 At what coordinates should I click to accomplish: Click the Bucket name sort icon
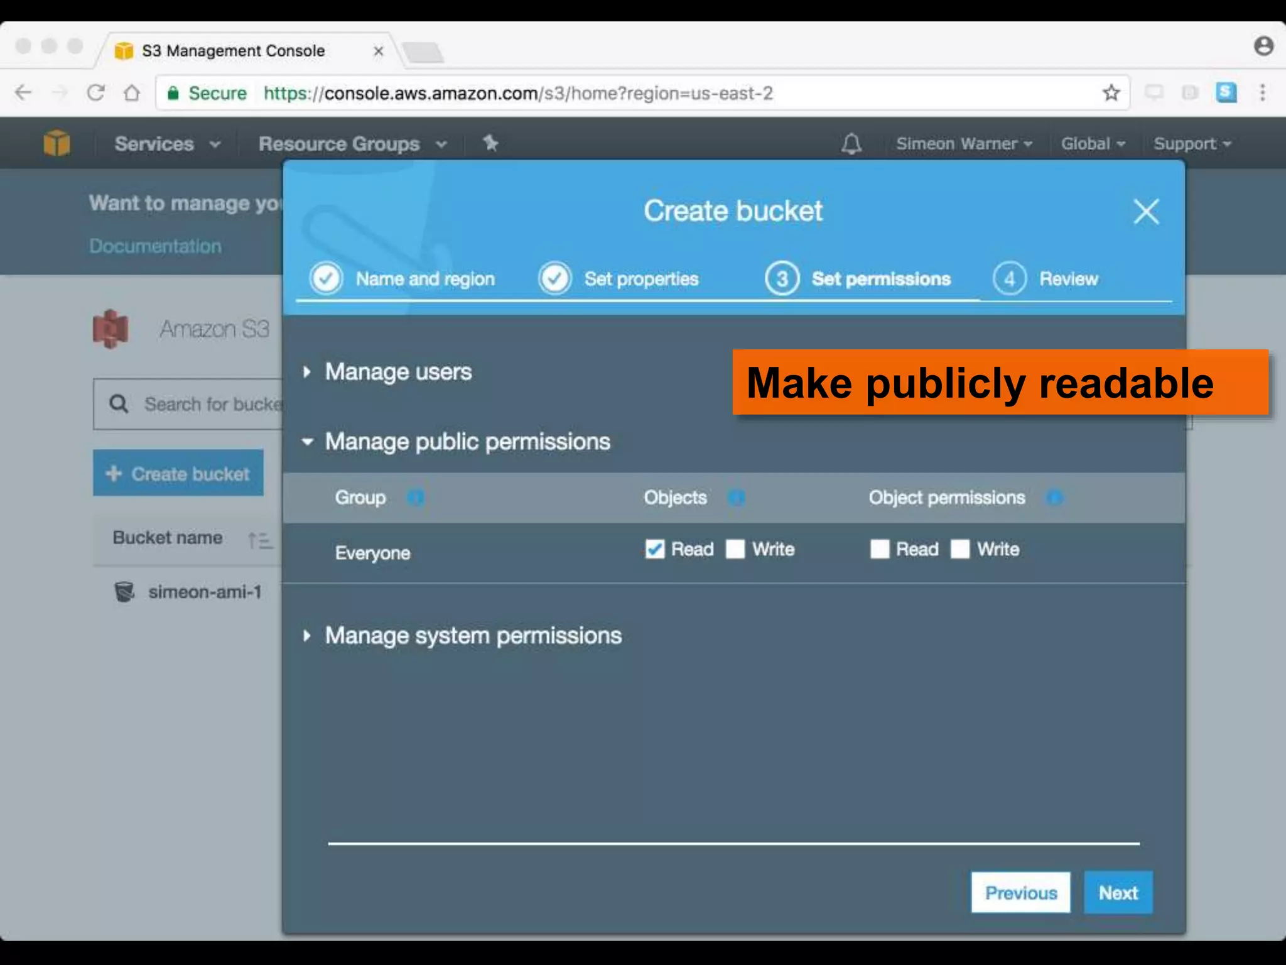[x=260, y=540]
